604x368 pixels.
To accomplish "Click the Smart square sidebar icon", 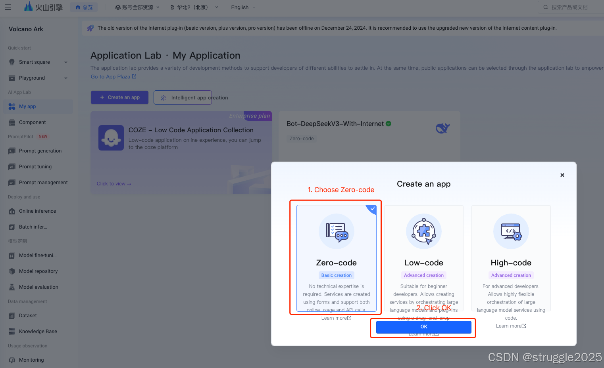I will pyautogui.click(x=12, y=62).
